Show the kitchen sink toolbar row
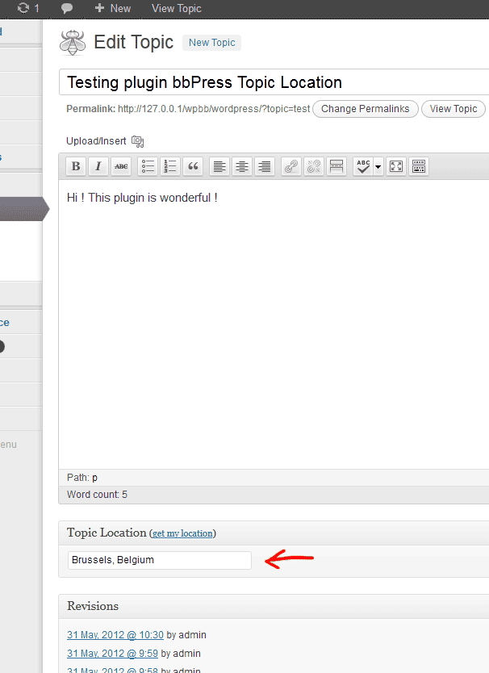 419,166
